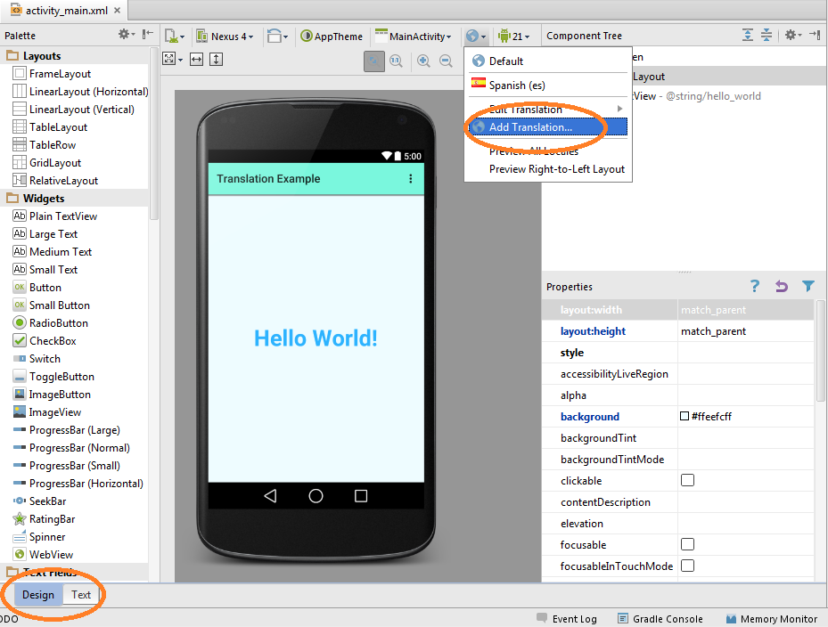Open the API level 21 dropdown
The height and width of the screenshot is (627, 828).
tap(515, 36)
